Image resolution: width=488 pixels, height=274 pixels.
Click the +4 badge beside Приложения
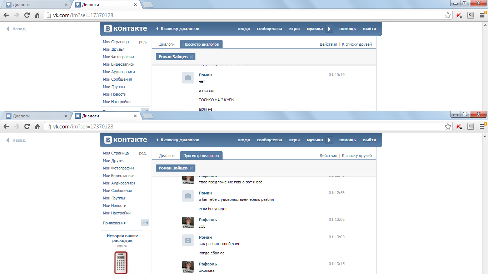pyautogui.click(x=145, y=223)
